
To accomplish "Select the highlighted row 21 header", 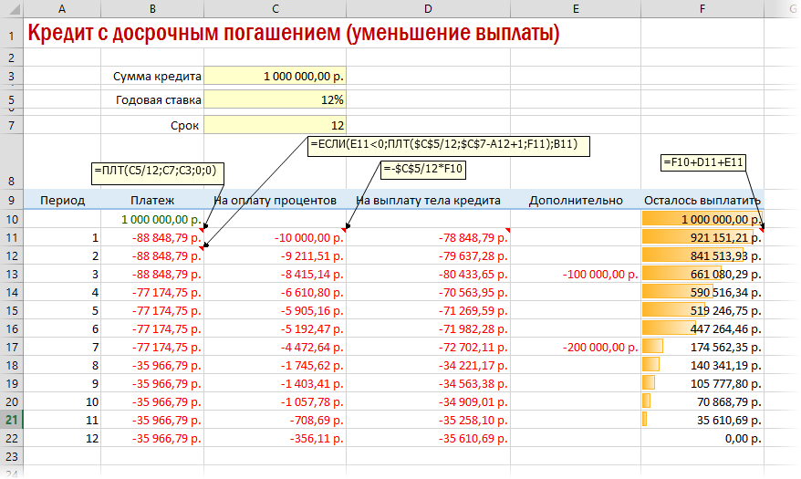I will 11,419.
